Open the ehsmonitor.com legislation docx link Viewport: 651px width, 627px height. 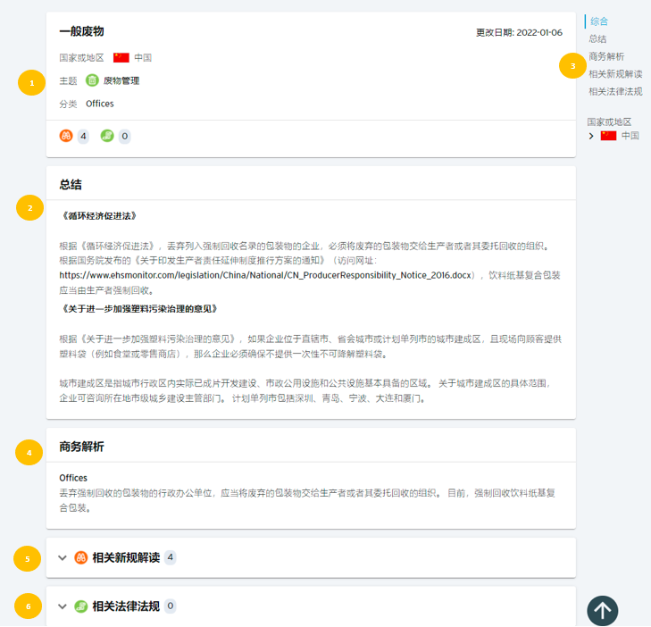265,275
